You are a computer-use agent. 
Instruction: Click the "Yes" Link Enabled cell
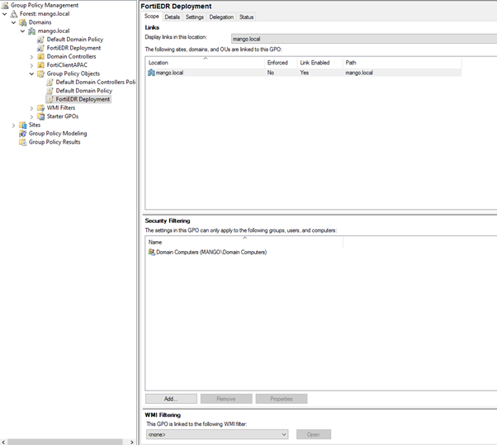click(x=305, y=73)
